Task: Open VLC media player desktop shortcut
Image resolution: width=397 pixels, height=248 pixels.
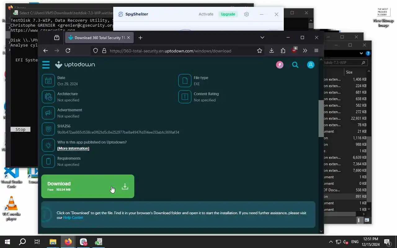Action: [x=11, y=208]
